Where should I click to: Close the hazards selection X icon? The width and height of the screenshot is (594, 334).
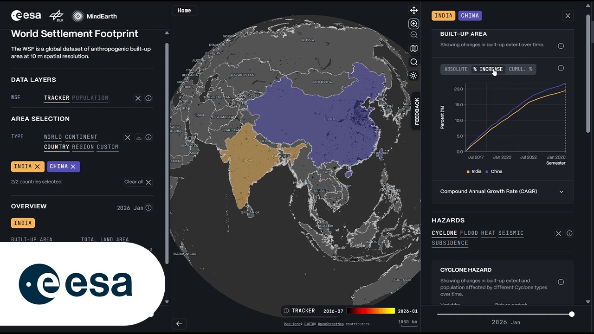pyautogui.click(x=559, y=233)
